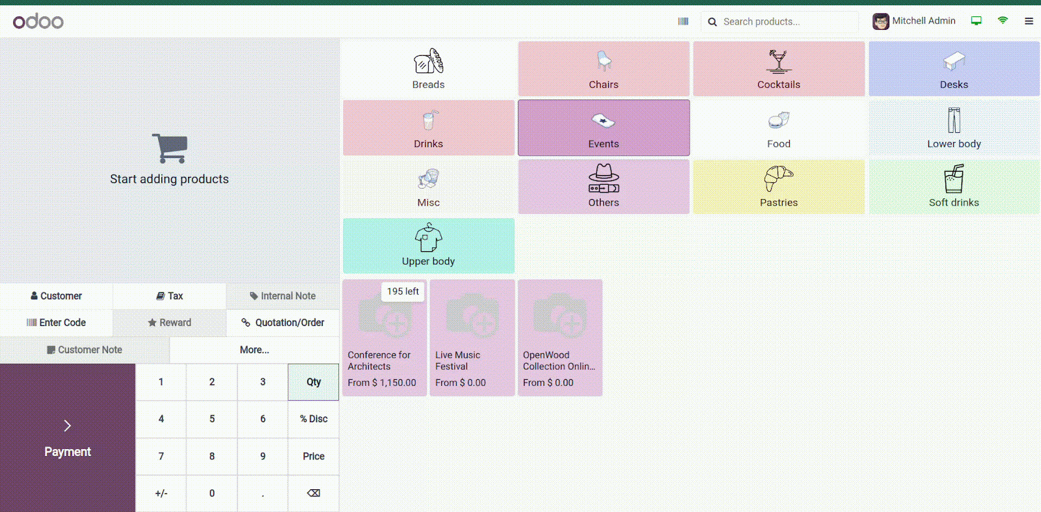The image size is (1041, 512).
Task: Click the Enter Code button
Action: [57, 323]
